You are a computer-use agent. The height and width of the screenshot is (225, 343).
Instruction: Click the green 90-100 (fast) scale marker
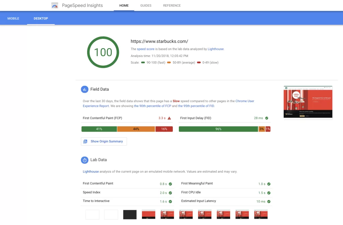(143, 63)
